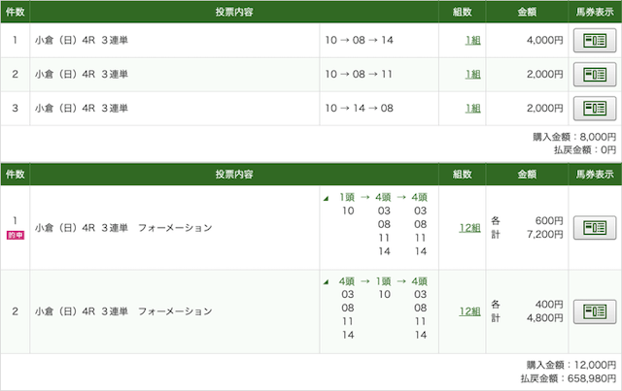Viewport: 622px width, 391px height.
Task: Select the 払戻金額：658,980円 text
Action: coord(568,378)
